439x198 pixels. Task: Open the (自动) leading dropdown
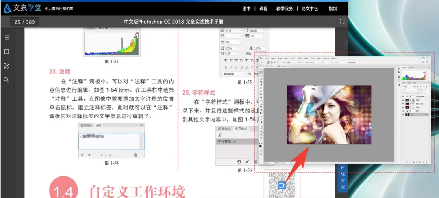pos(265,30)
